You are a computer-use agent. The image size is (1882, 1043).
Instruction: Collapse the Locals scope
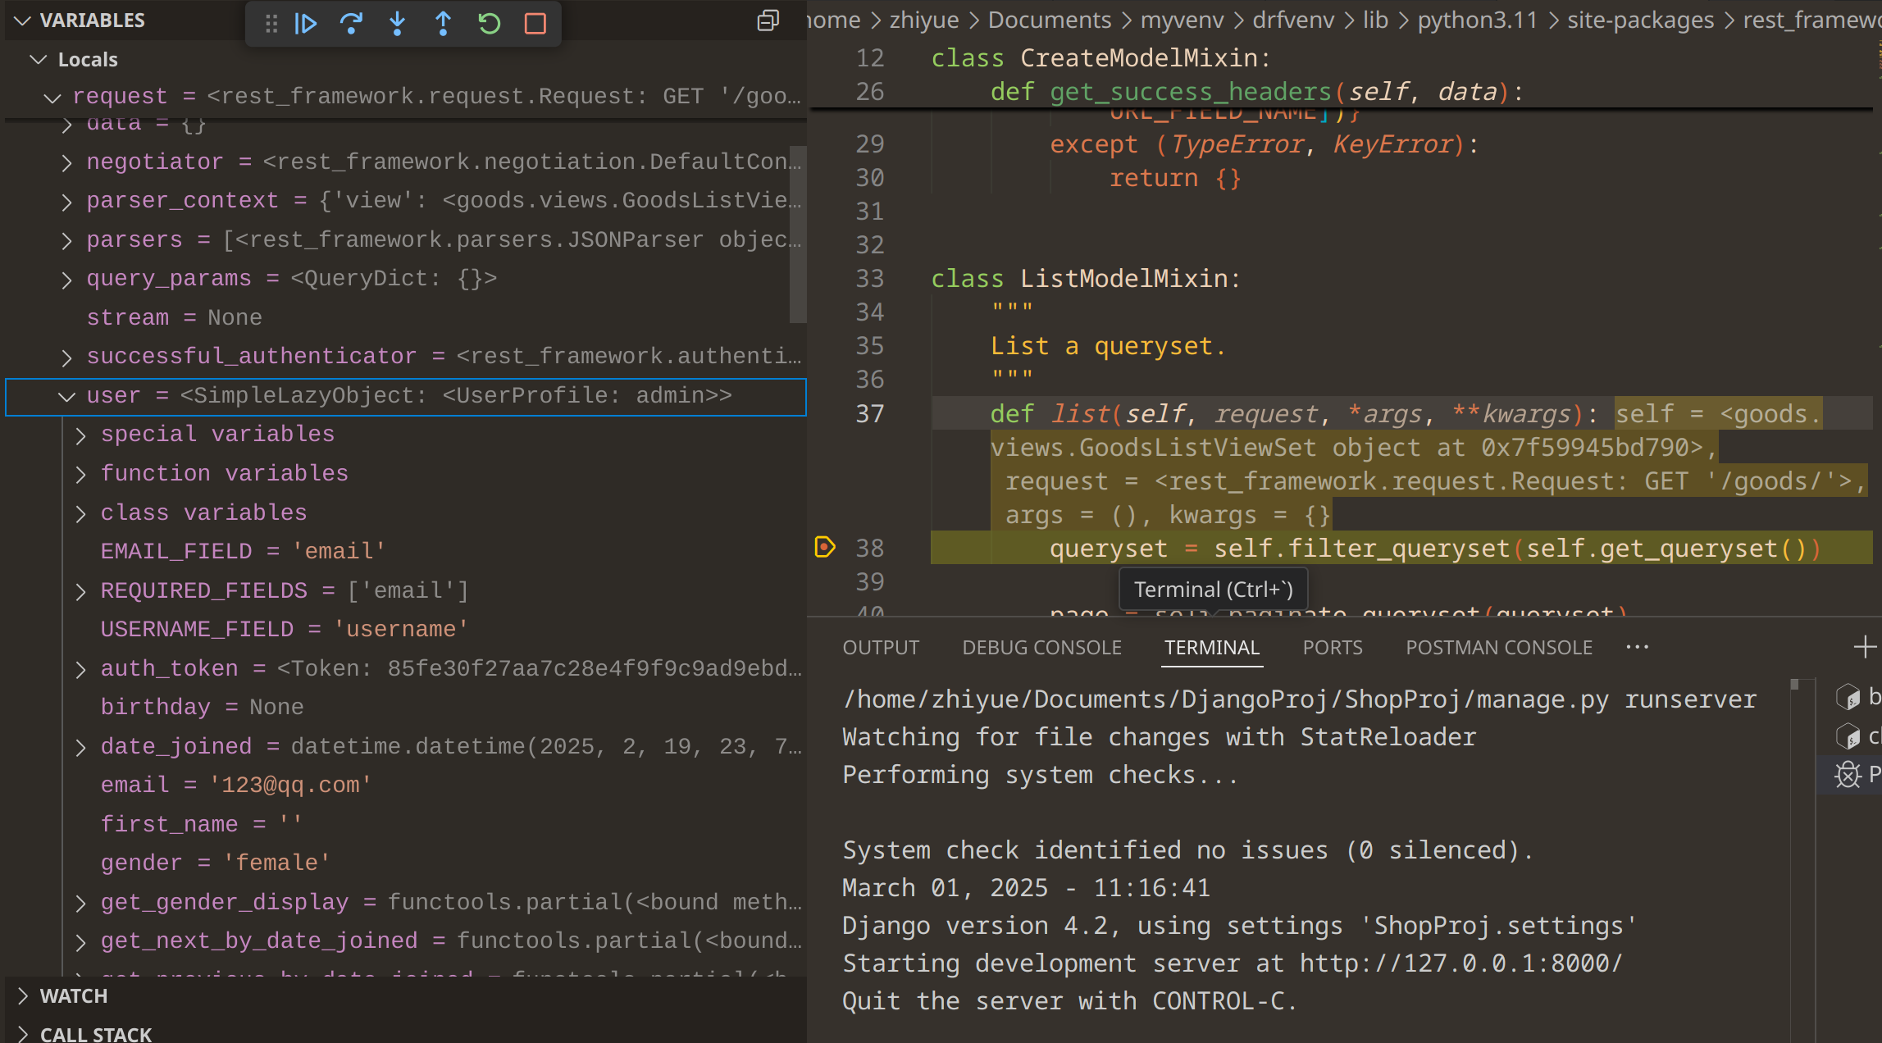pos(38,60)
